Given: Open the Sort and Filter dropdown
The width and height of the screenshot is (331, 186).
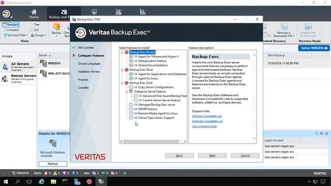Looking at the screenshot, I should coord(16,35).
